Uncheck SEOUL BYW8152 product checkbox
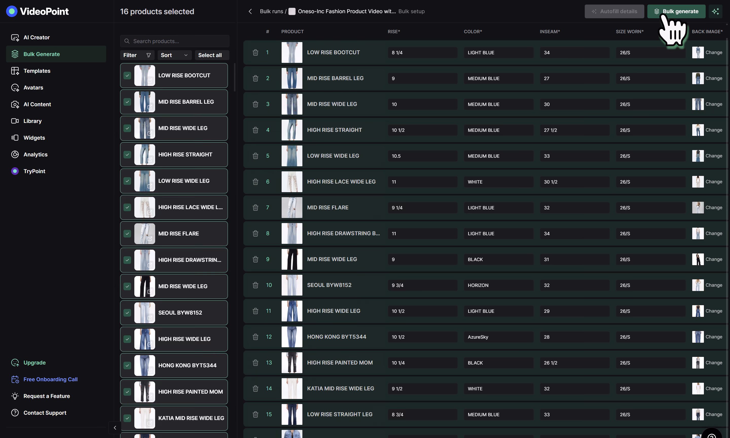The height and width of the screenshot is (438, 730). tap(127, 313)
